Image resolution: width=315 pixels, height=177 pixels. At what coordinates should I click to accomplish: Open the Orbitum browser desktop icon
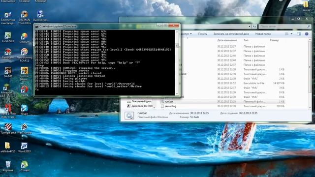tap(24, 38)
